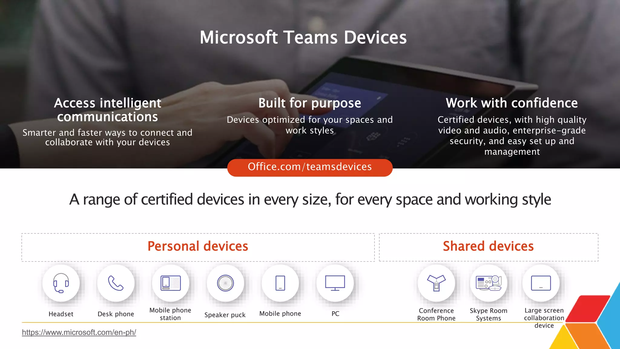The width and height of the screenshot is (620, 349).
Task: Open the Office.com/teamsdevices button
Action: coord(310,168)
